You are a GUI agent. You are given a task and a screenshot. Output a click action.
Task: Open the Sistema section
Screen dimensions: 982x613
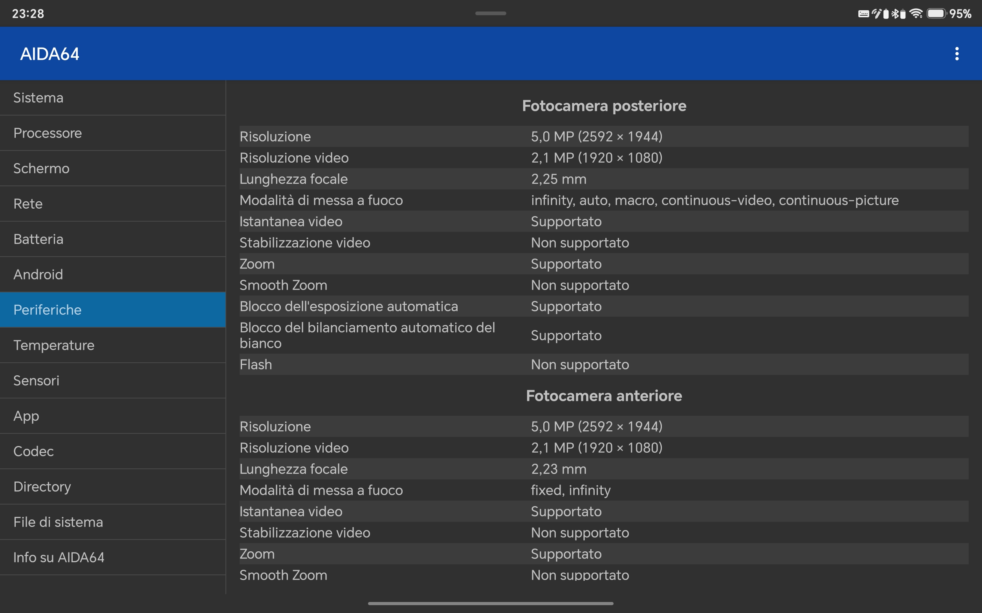tap(113, 98)
